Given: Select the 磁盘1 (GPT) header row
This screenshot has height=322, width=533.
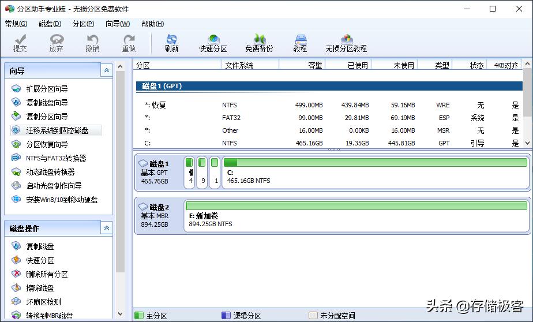Looking at the screenshot, I should click(x=329, y=86).
